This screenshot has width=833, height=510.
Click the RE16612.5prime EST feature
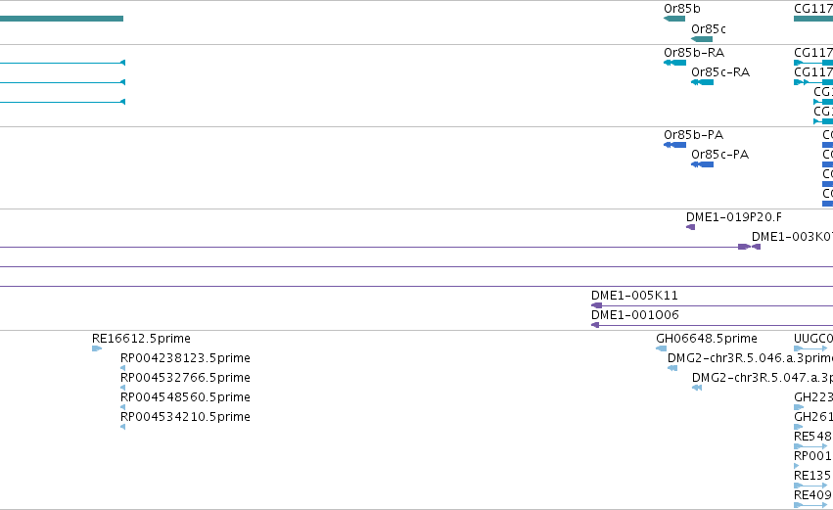pos(97,348)
